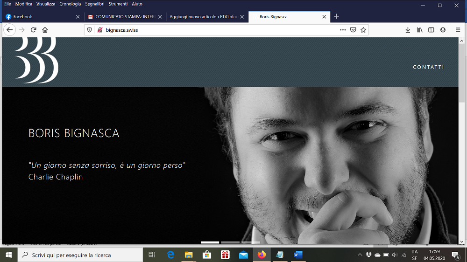Go back to the previous page
467x262 pixels.
coord(9,30)
